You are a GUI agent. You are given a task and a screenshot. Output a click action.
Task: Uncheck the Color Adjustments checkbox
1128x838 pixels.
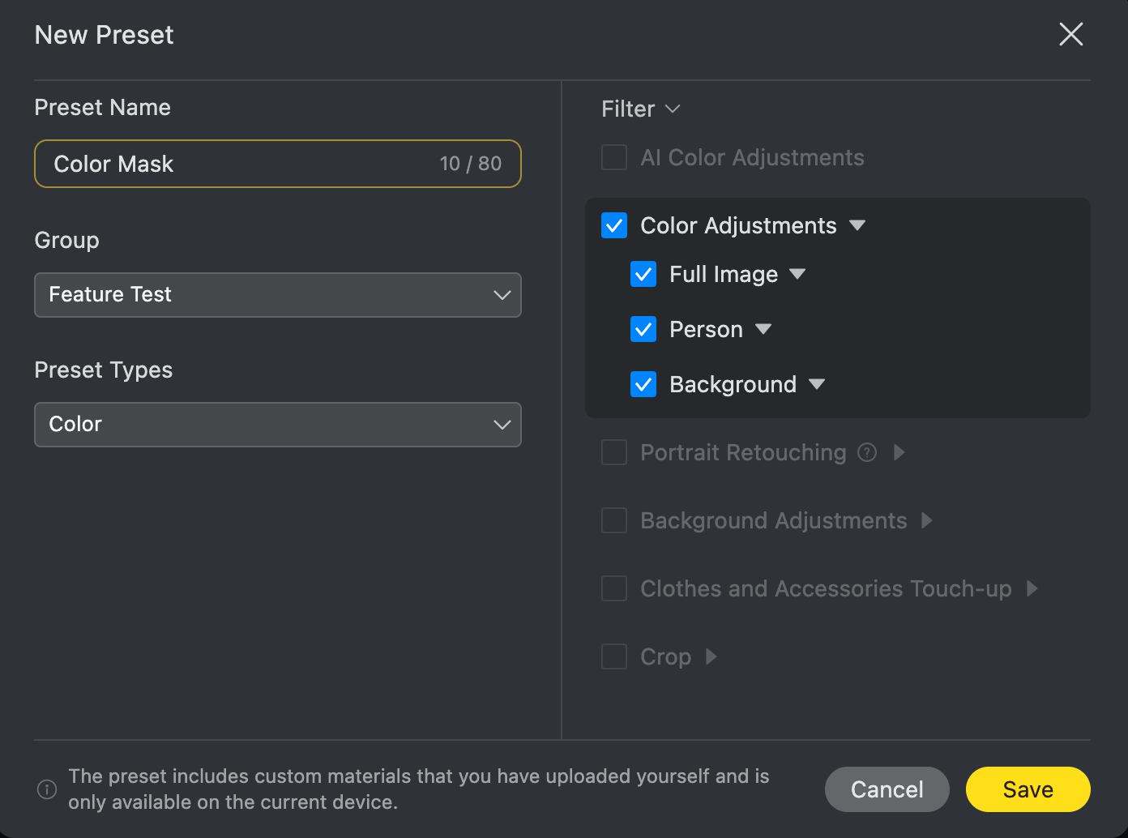(614, 225)
